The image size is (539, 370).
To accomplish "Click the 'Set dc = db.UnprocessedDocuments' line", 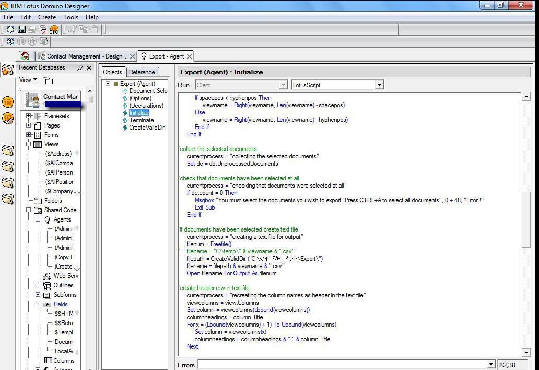I will pyautogui.click(x=232, y=164).
